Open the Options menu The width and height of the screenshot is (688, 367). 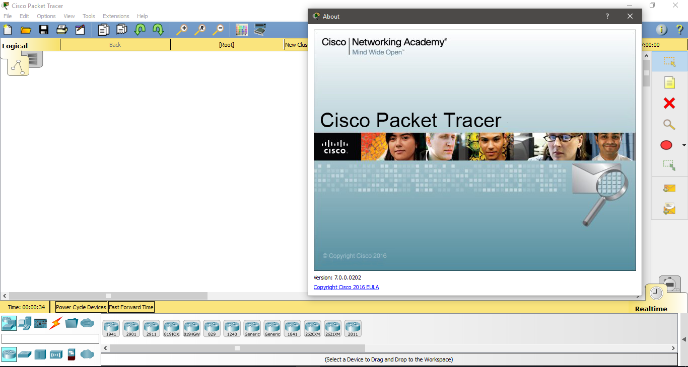tap(46, 16)
